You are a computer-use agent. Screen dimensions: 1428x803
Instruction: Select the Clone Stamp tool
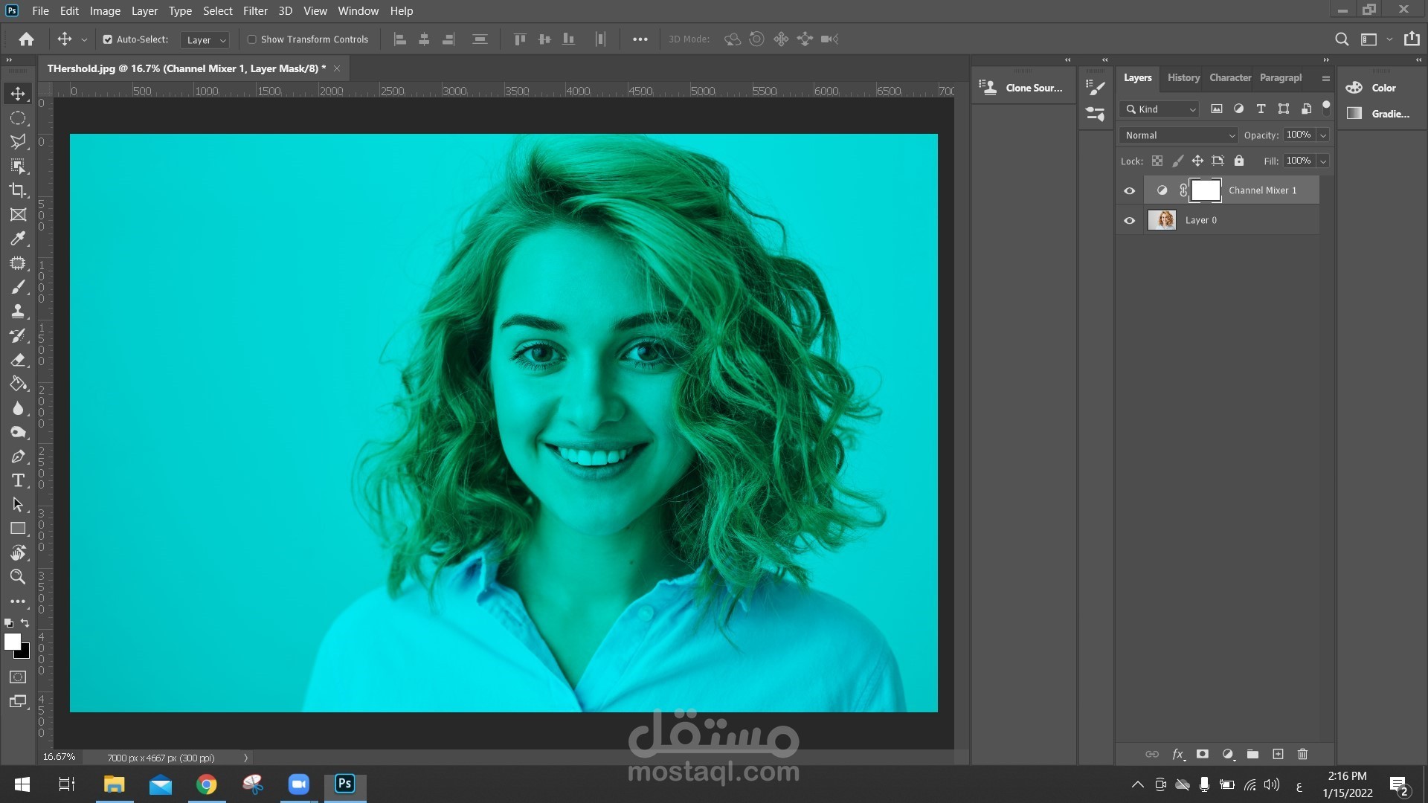(18, 312)
